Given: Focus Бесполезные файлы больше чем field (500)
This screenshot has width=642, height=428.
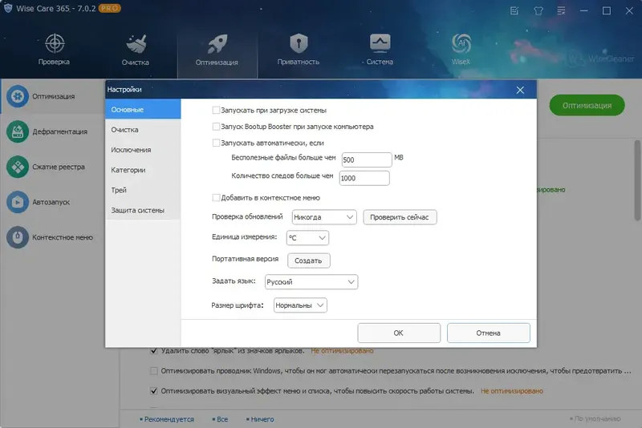Looking at the screenshot, I should (367, 159).
